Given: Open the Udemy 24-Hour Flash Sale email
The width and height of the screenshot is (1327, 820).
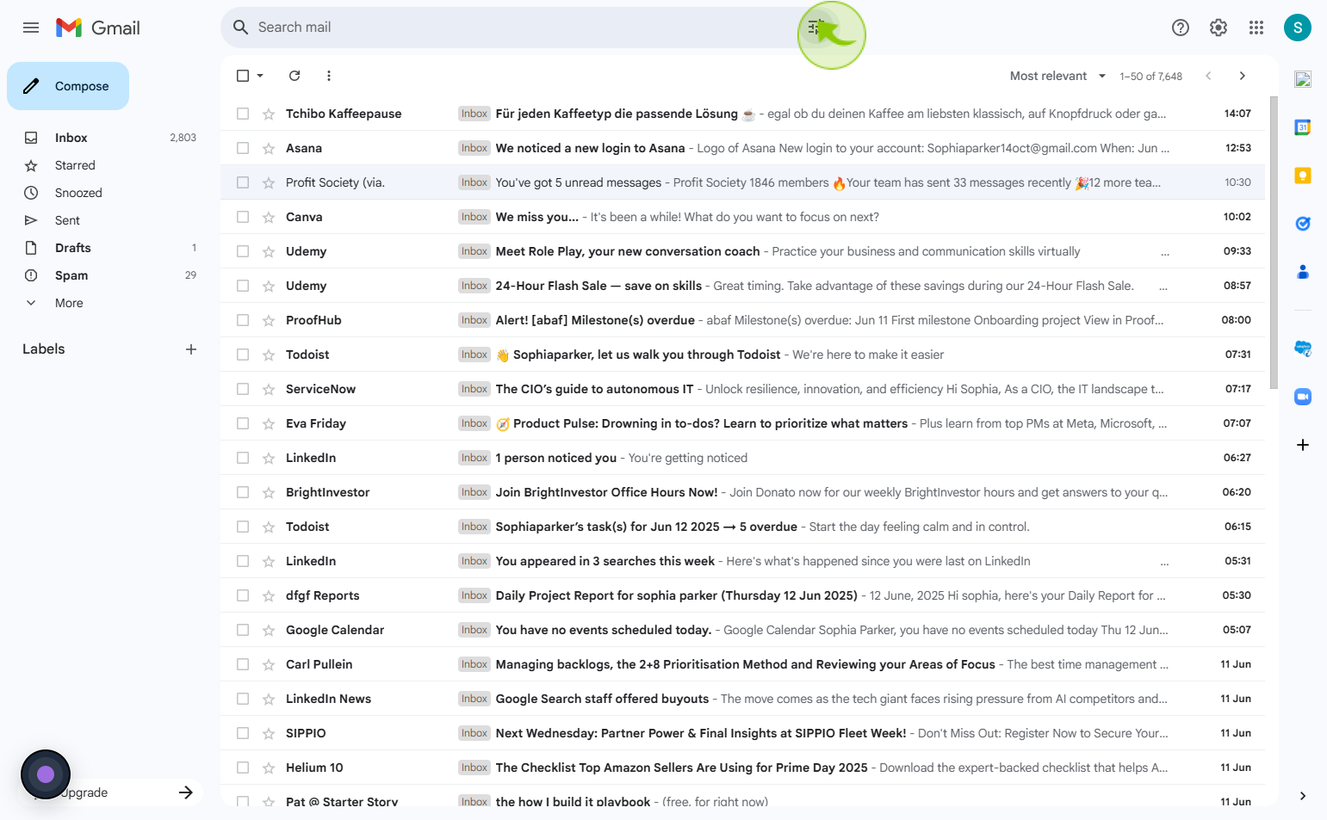Looking at the screenshot, I should click(x=742, y=286).
